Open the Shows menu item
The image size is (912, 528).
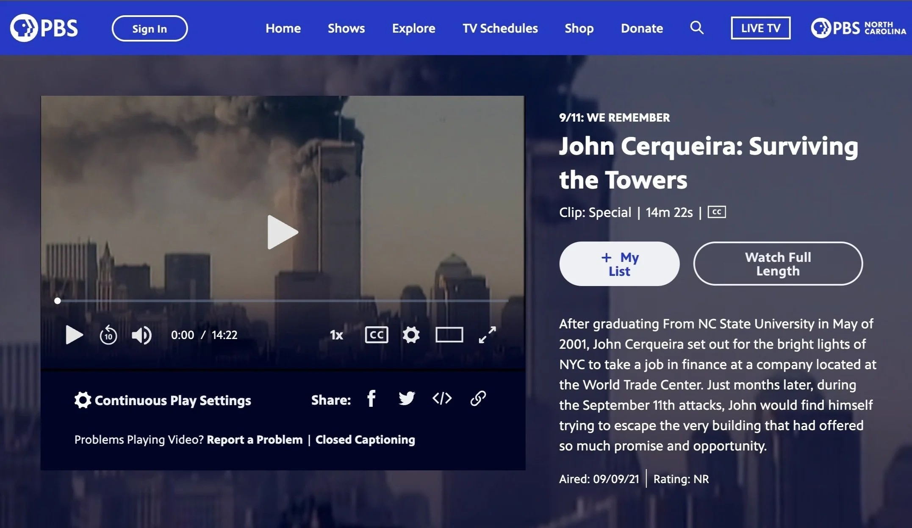tap(346, 28)
